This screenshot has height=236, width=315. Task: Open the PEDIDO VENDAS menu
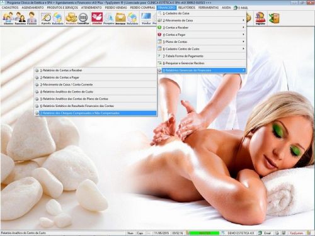point(116,8)
